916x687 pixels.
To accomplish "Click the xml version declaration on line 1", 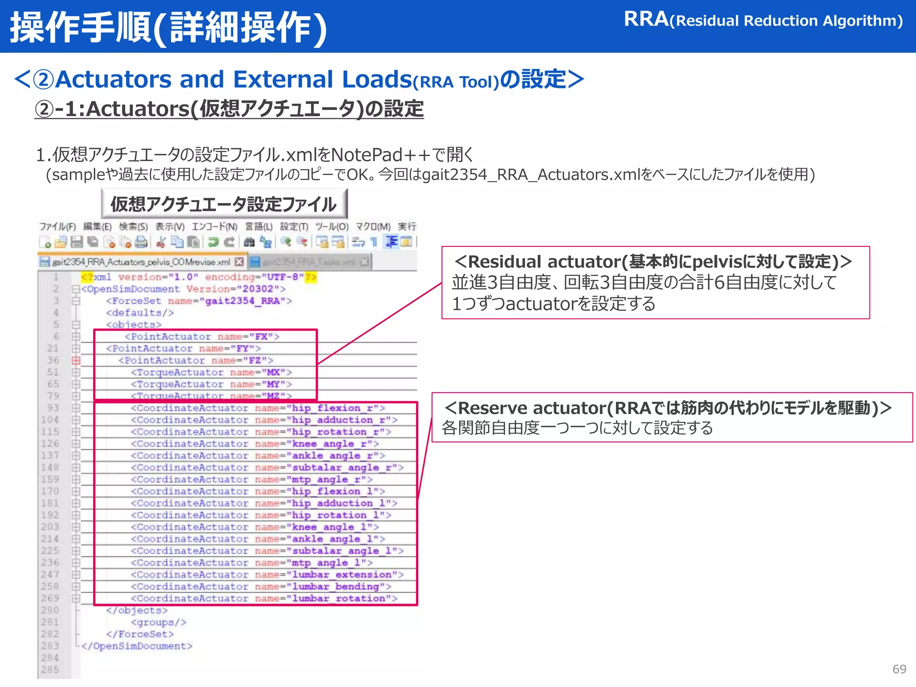I will 199,277.
